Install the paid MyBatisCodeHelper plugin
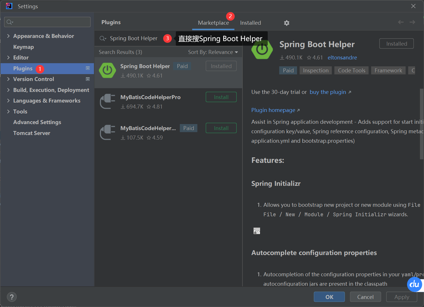Viewport: 424px width, 307px height. (221, 128)
